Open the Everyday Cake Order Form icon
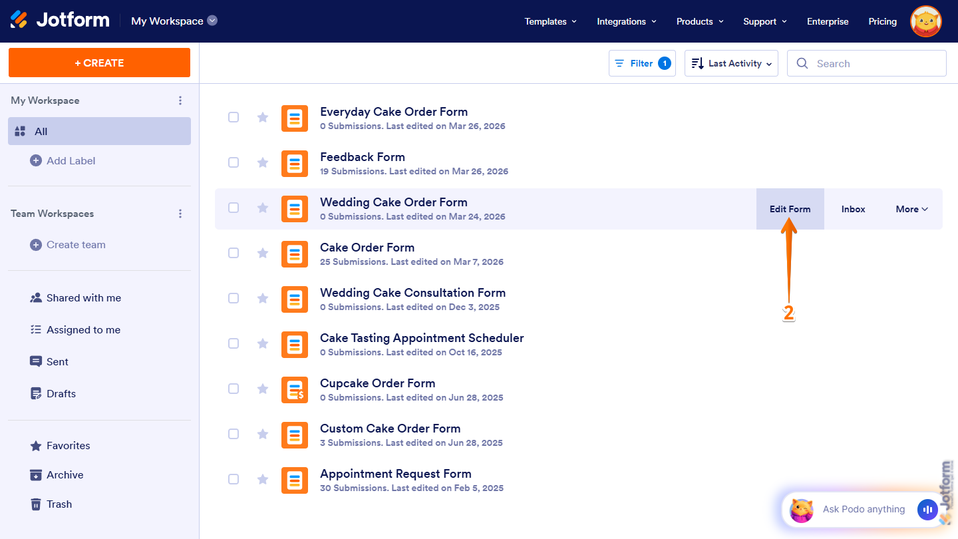 tap(295, 118)
